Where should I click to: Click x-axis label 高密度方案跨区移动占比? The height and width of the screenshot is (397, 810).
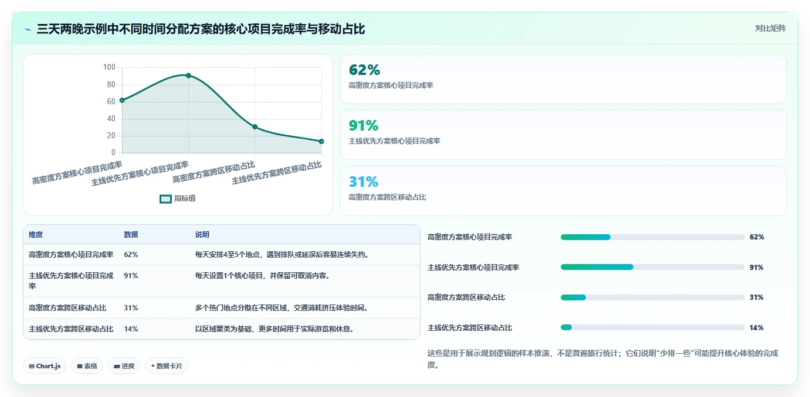(213, 172)
